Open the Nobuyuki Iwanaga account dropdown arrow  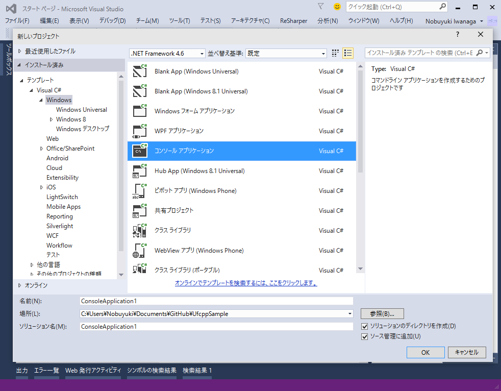(482, 21)
